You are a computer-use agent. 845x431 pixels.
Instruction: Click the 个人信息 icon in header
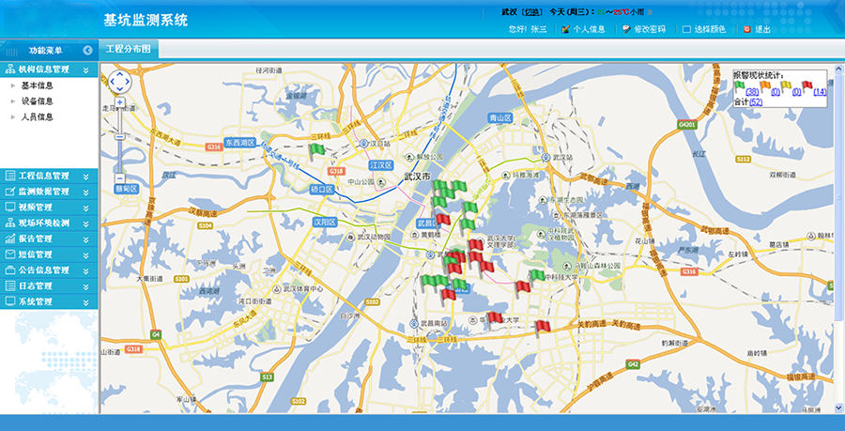(566, 29)
